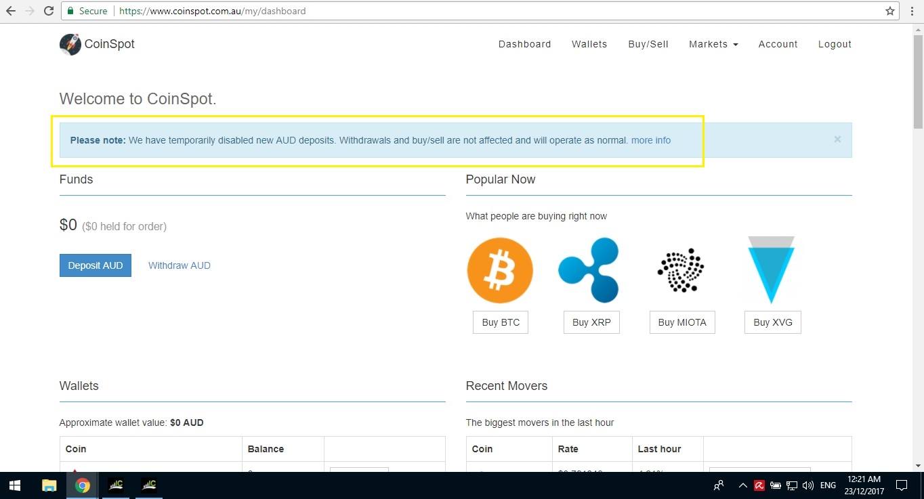Open the second chart app taskbar icon
This screenshot has width=924, height=499.
[x=148, y=485]
